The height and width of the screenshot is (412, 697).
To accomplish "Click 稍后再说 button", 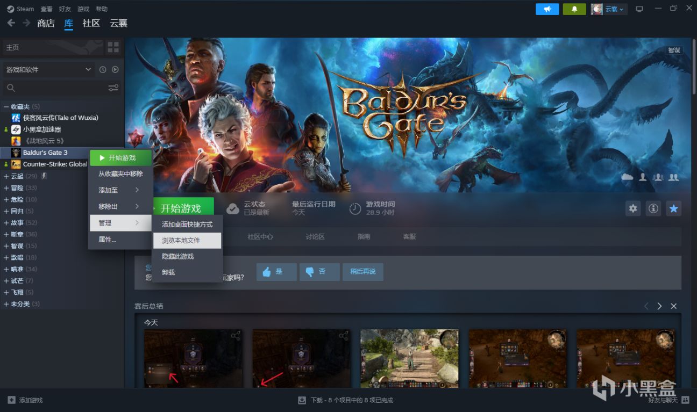I will [363, 272].
